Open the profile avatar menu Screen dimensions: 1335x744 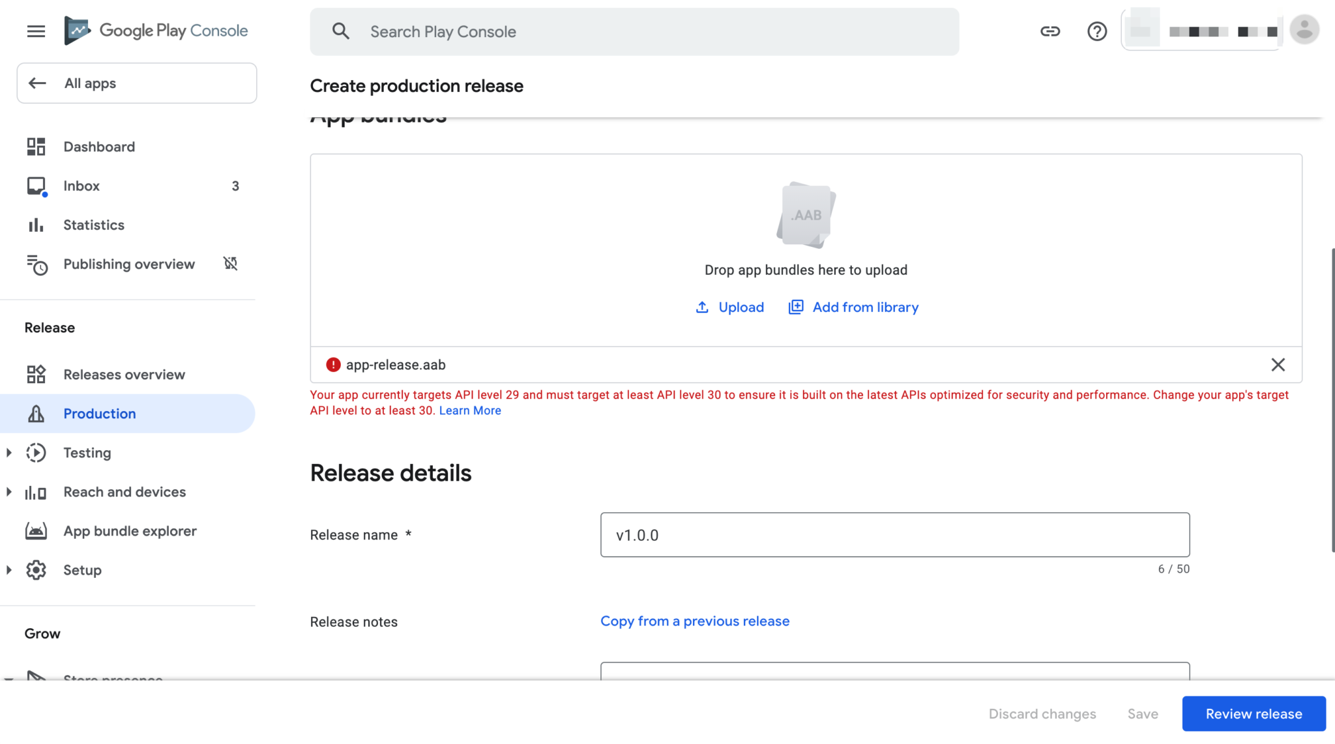[1304, 29]
